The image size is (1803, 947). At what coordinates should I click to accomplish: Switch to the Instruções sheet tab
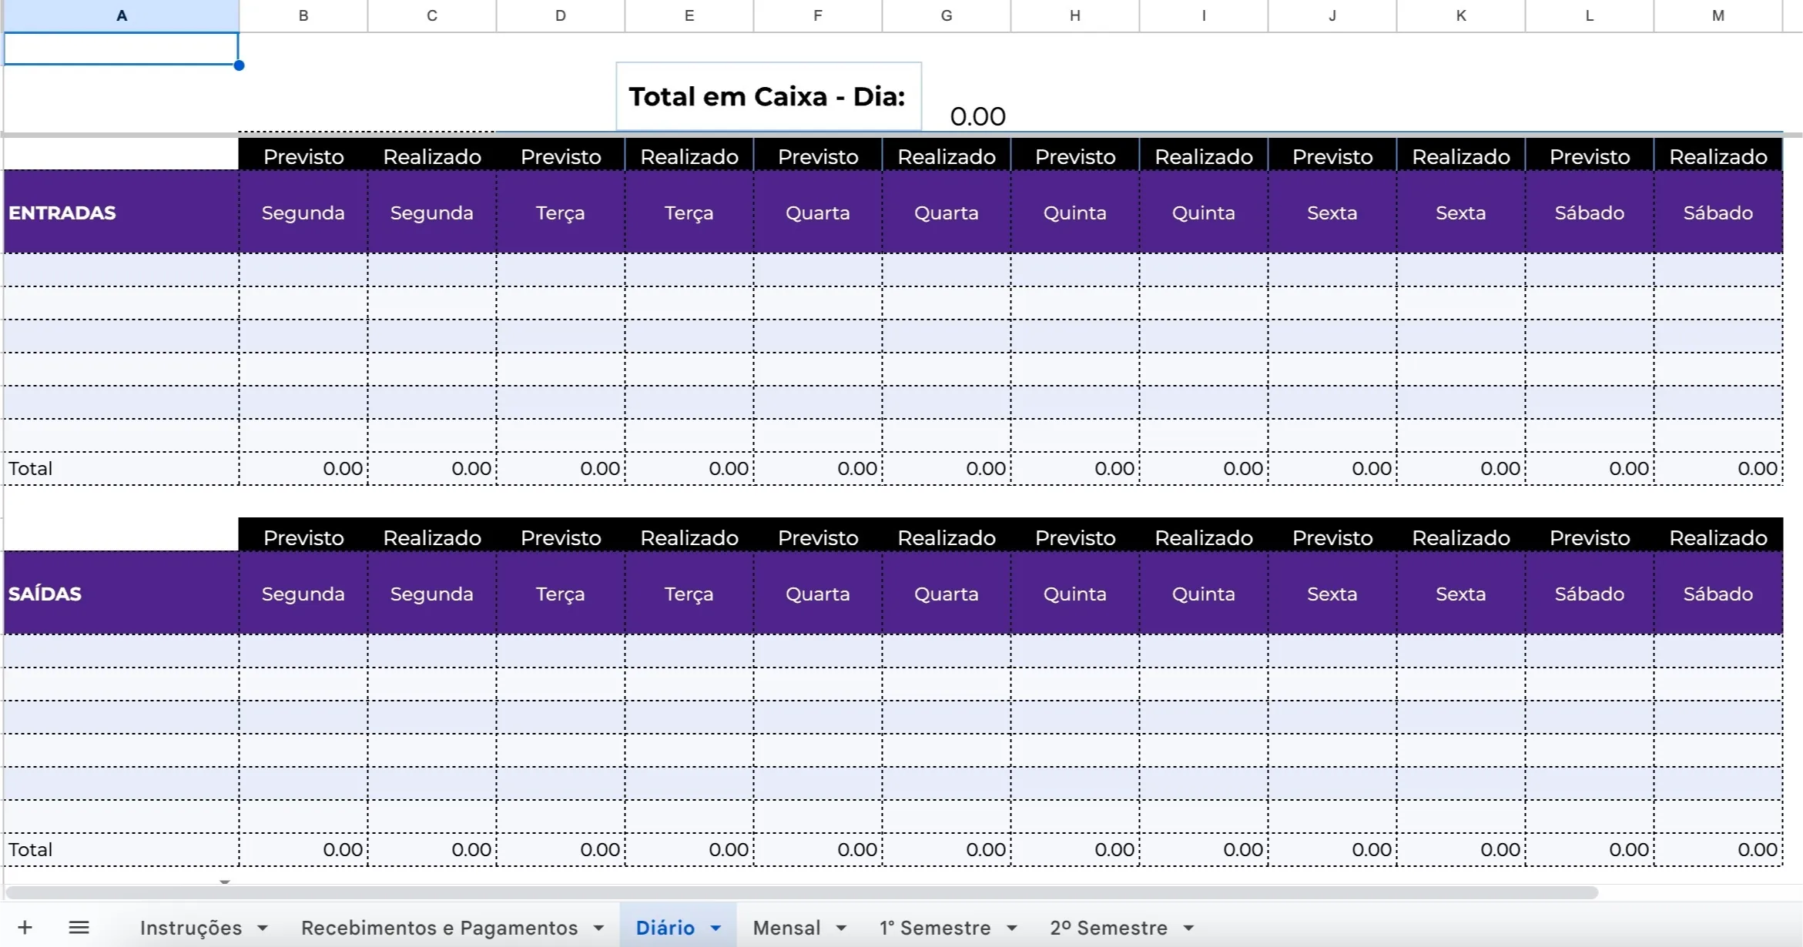[190, 928]
